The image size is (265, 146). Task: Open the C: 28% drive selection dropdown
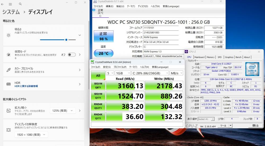tap(150, 73)
